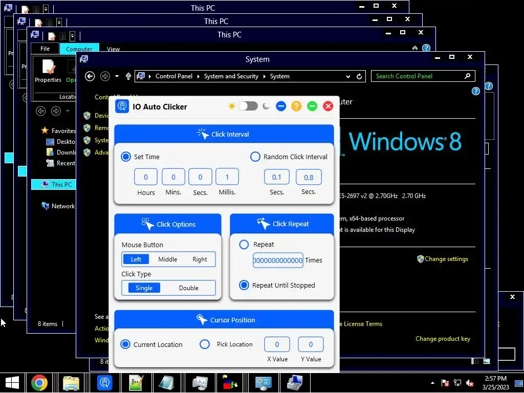The height and width of the screenshot is (393, 524).
Task: Toggle the light/dark theme switch in IO Auto Clicker
Action: click(248, 106)
